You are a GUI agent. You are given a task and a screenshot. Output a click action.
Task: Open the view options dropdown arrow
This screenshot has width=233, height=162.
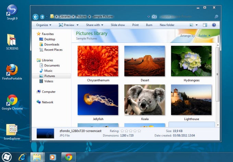(x=197, y=25)
